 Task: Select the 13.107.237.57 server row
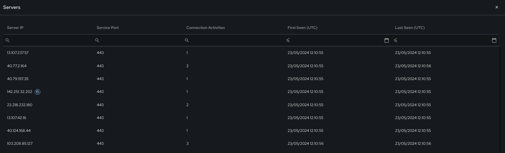coord(251,53)
